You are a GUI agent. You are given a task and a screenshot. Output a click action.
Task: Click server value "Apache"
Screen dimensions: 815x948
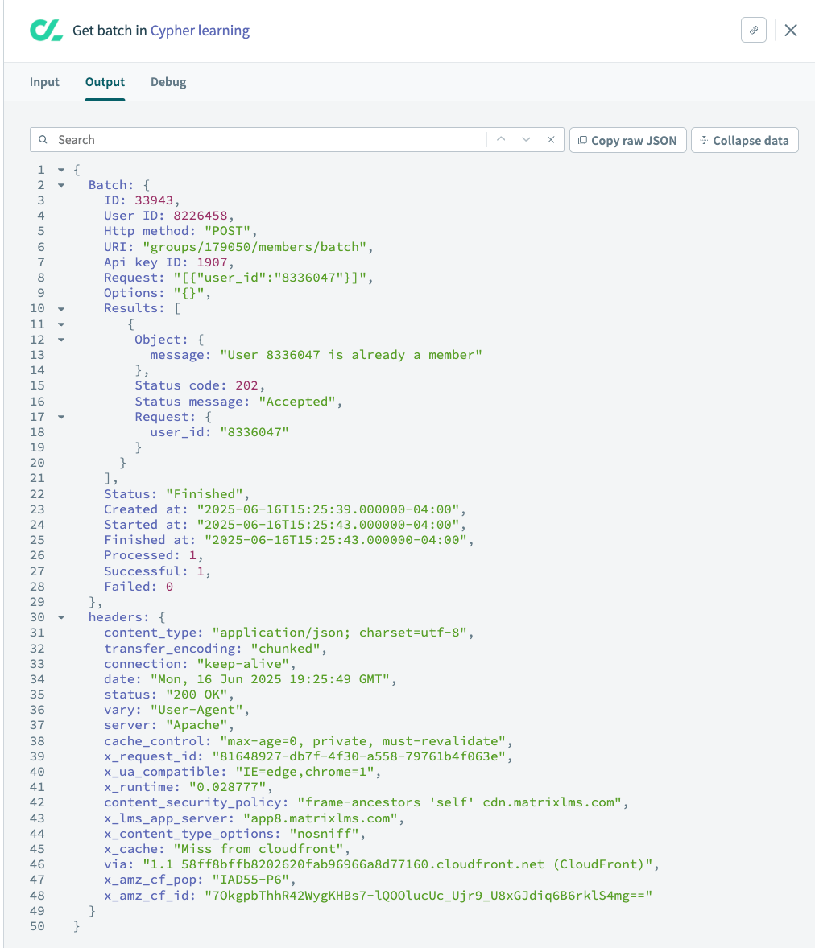click(197, 725)
